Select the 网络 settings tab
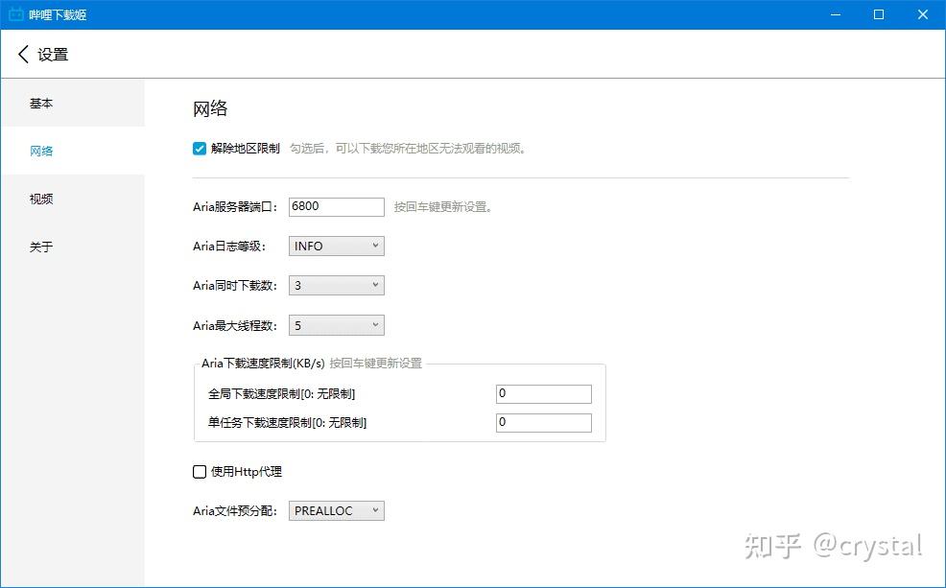Image resolution: width=946 pixels, height=588 pixels. click(72, 151)
